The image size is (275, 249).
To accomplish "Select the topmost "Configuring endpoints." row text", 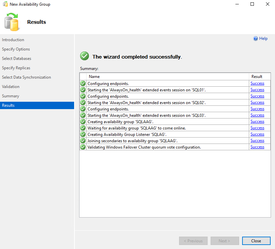I will click(x=108, y=84).
